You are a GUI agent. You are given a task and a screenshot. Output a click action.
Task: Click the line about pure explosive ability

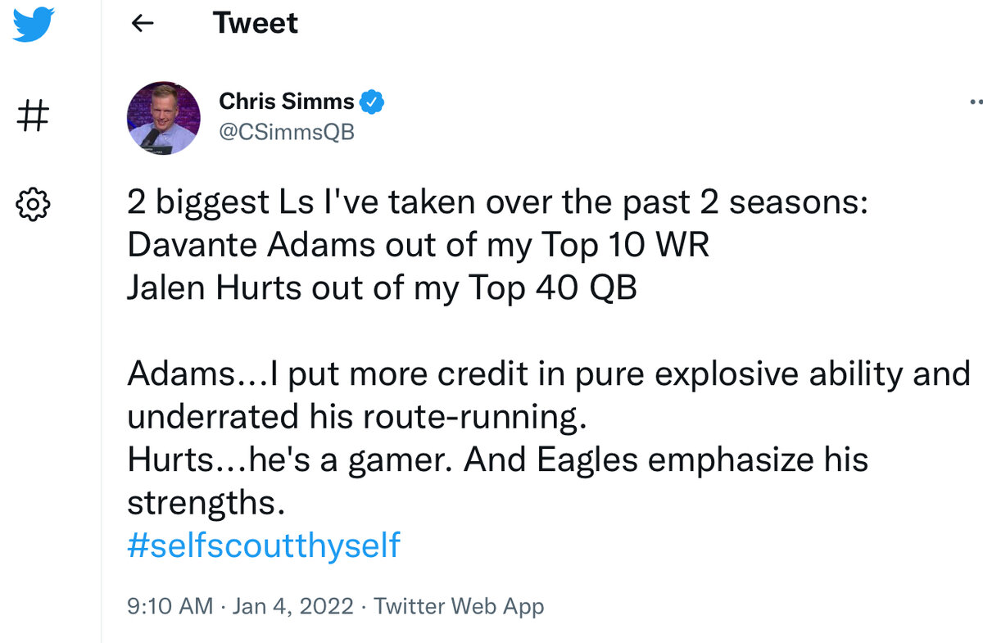coord(549,374)
